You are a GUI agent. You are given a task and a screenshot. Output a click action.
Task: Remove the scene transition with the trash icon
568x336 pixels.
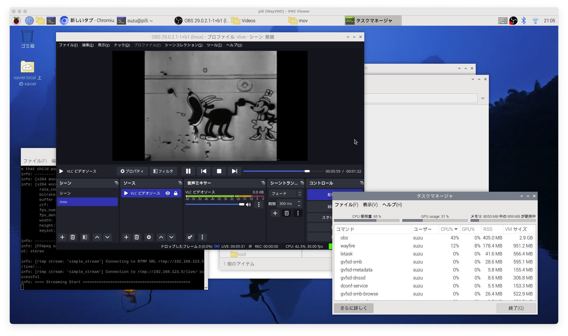(287, 213)
